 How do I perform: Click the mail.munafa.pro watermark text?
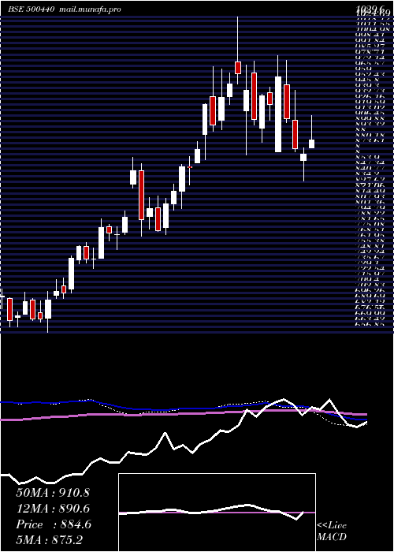(89, 9)
